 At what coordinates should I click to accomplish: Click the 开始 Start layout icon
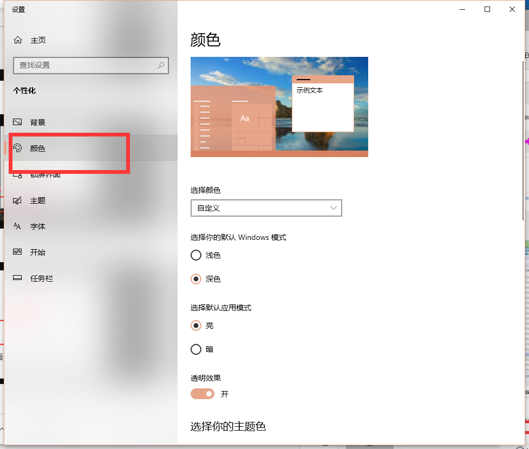click(x=17, y=252)
